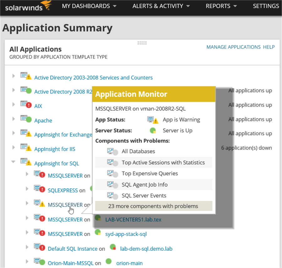Click the SQL Agent Job Info component icon
This screenshot has width=282, height=268.
[113, 185]
